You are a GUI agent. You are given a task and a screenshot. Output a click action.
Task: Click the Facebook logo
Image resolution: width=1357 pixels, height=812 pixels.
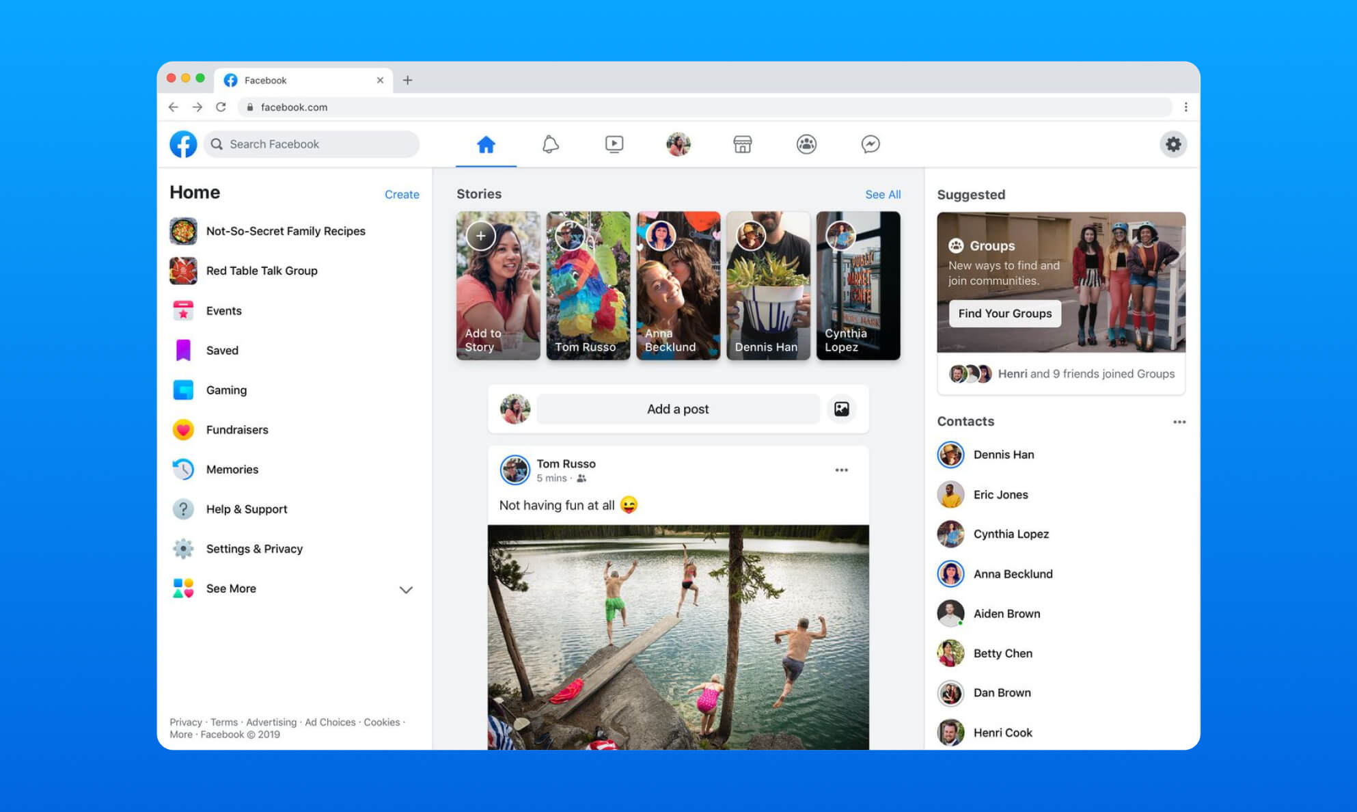pos(183,144)
